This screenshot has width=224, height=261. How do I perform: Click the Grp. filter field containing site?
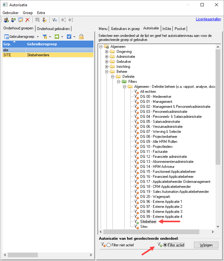coord(14,50)
